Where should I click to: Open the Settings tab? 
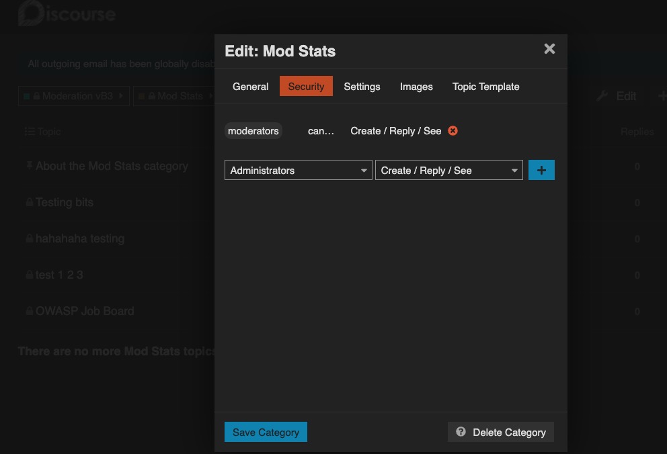coord(362,86)
